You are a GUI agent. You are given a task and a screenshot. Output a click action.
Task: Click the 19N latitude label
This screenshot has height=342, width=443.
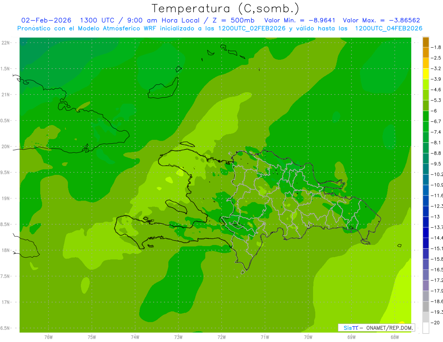point(6,198)
